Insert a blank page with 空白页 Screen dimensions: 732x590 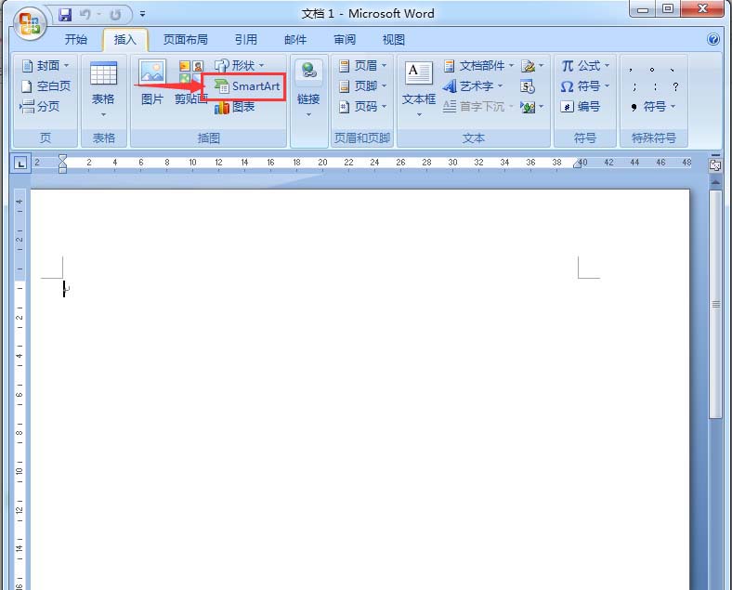[46, 85]
